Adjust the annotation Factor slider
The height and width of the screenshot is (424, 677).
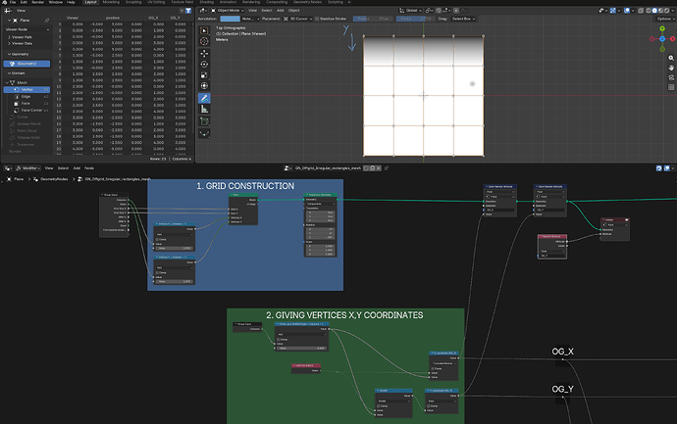[415, 19]
